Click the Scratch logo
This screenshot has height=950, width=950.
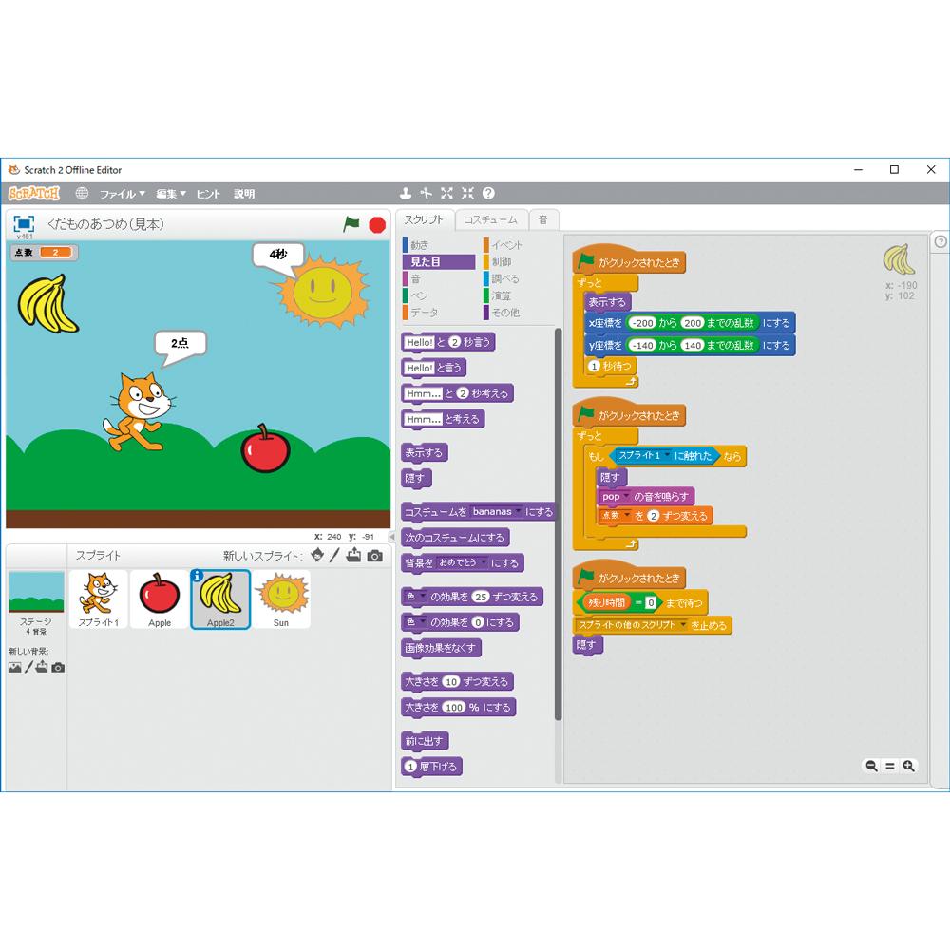tap(34, 193)
